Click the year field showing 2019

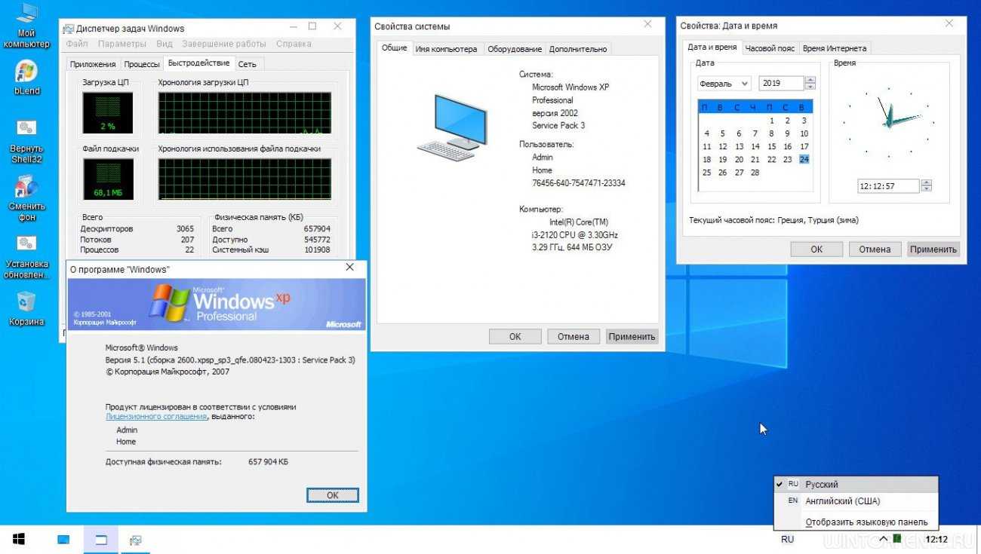click(782, 84)
